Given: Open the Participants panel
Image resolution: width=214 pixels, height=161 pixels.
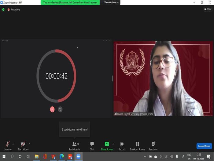Looking at the screenshot, I should (75, 146).
